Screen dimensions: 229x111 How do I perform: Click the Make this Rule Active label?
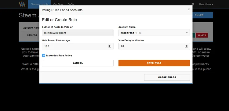pos(59,56)
